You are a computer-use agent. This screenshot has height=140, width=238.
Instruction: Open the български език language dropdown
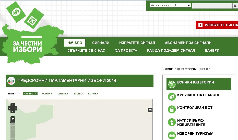click(170, 6)
